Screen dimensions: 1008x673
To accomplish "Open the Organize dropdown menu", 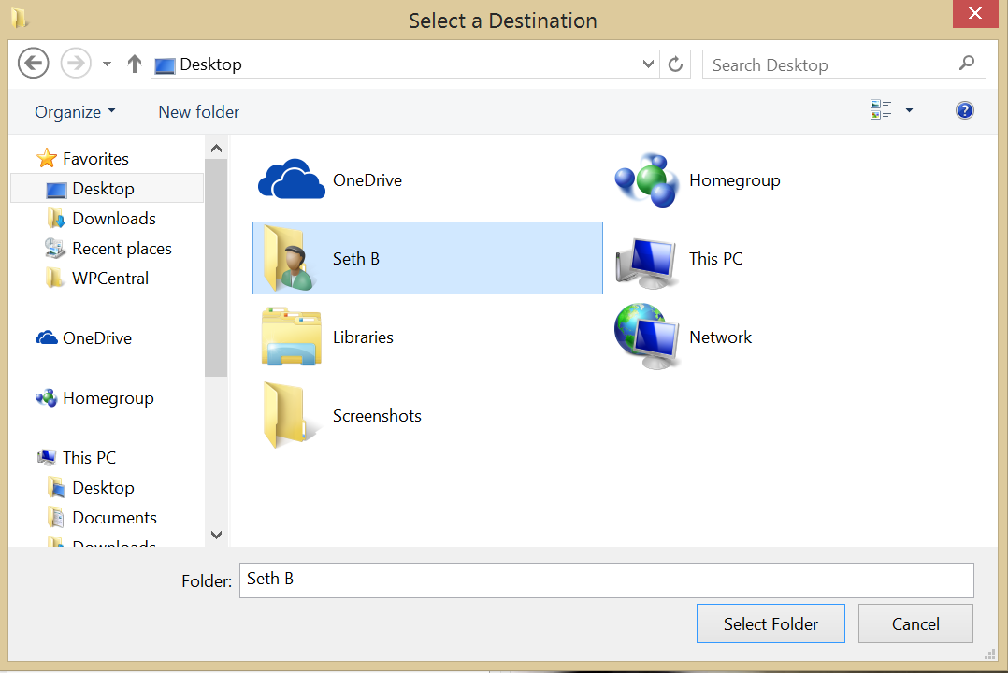I will coord(74,111).
